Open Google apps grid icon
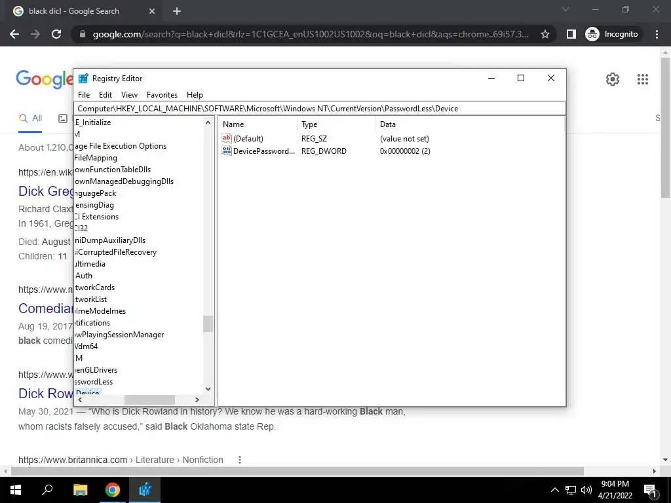This screenshot has height=503, width=671. pyautogui.click(x=642, y=79)
